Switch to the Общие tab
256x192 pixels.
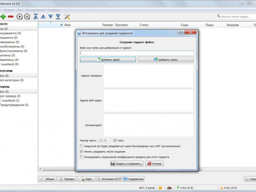(x=47, y=179)
